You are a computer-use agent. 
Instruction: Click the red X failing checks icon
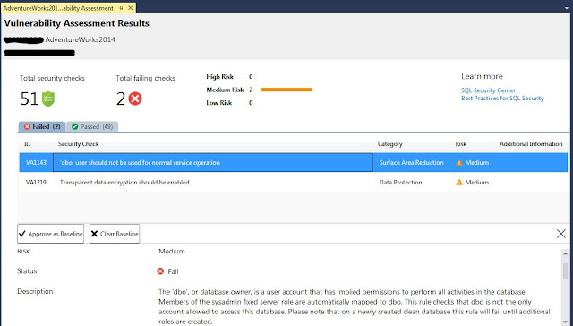[135, 99]
